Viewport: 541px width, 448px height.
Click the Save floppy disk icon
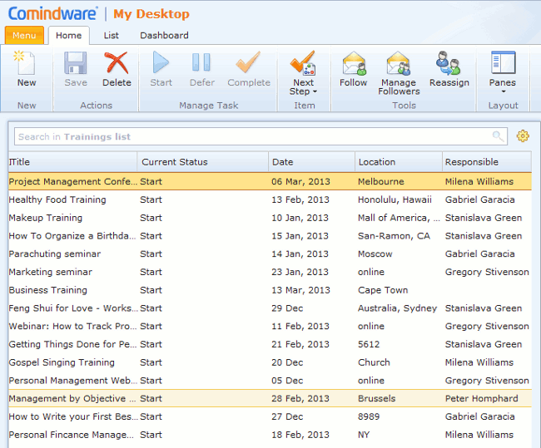[x=76, y=62]
